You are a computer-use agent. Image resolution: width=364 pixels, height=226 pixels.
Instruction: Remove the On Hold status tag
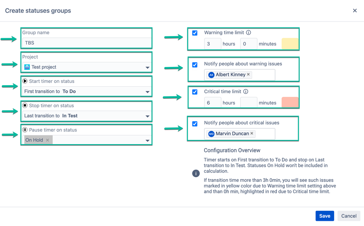[x=48, y=140]
